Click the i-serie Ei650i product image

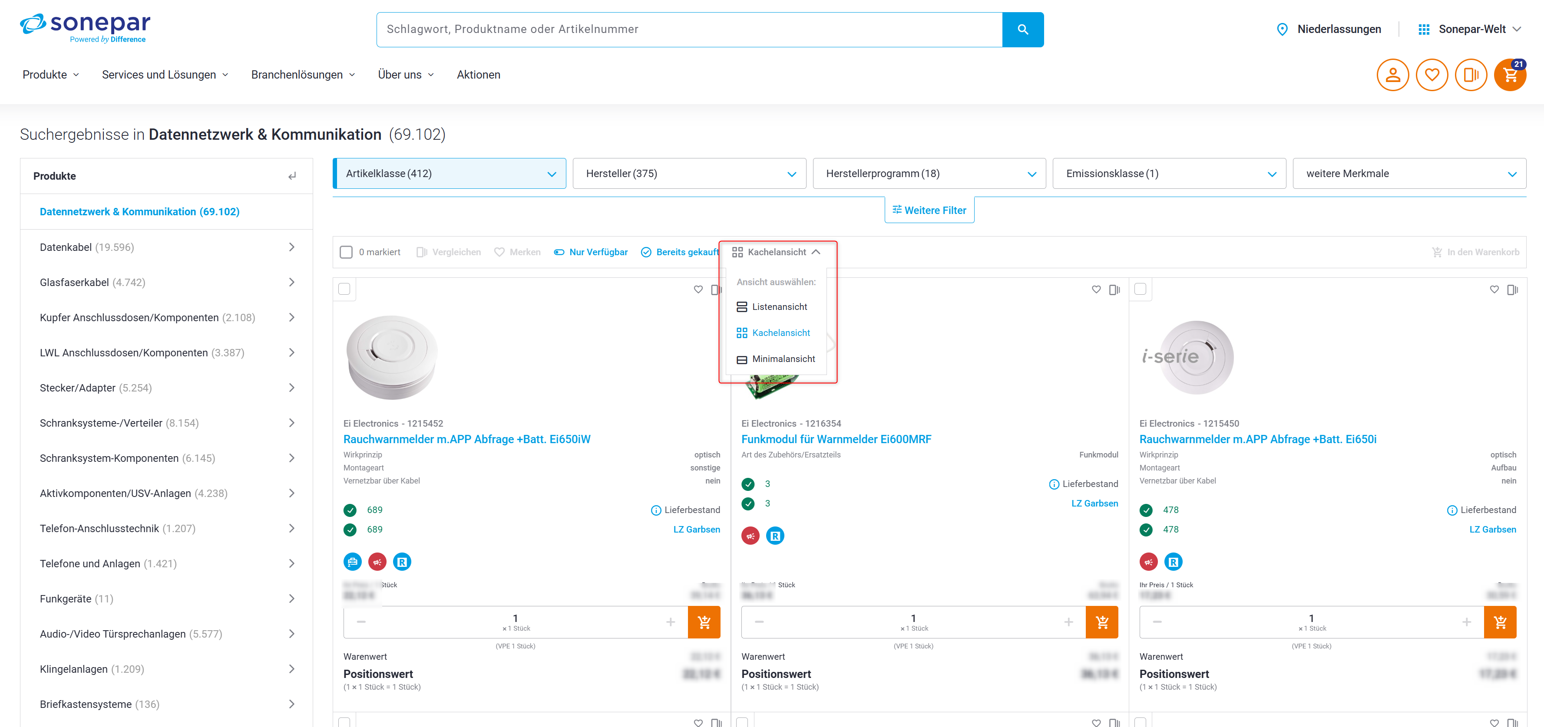tap(1189, 358)
